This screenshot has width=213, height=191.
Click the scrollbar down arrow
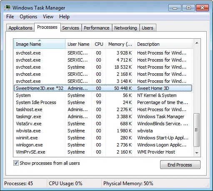(197, 153)
